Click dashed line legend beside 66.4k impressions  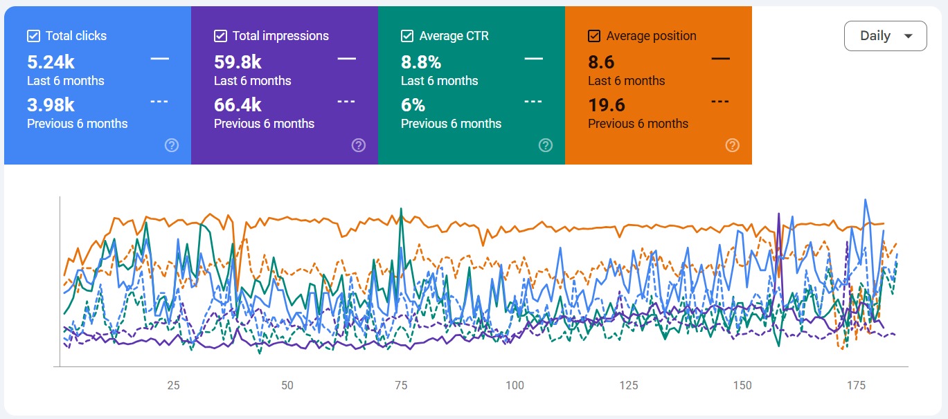(x=346, y=102)
